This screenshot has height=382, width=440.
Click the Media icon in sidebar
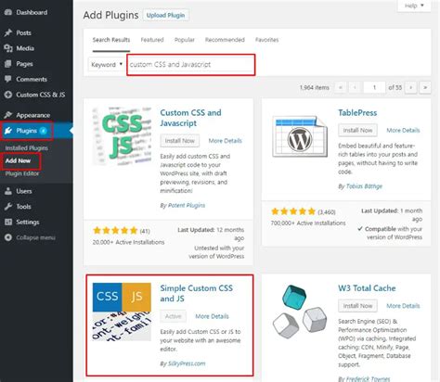(x=8, y=48)
